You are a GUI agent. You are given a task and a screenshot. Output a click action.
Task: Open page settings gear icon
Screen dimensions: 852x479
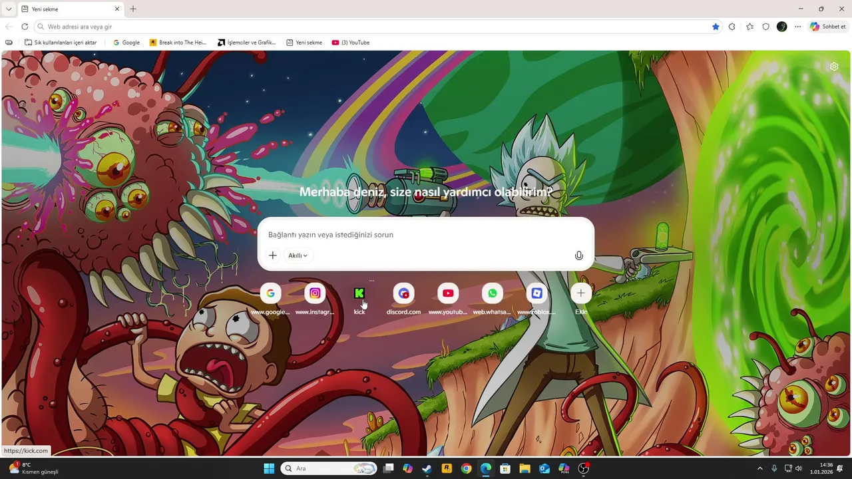click(834, 67)
